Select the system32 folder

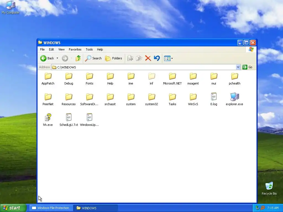click(x=152, y=99)
